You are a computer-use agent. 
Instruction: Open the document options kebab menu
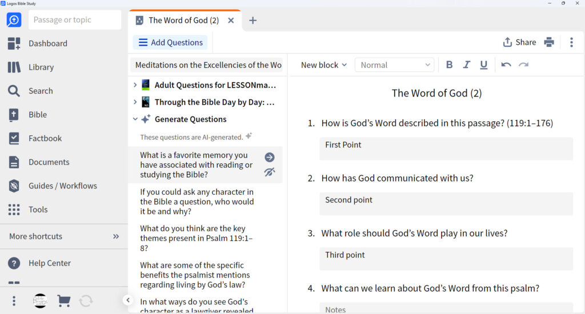[571, 42]
